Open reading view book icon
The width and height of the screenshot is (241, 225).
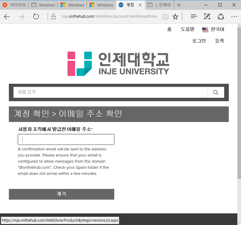[166, 17]
